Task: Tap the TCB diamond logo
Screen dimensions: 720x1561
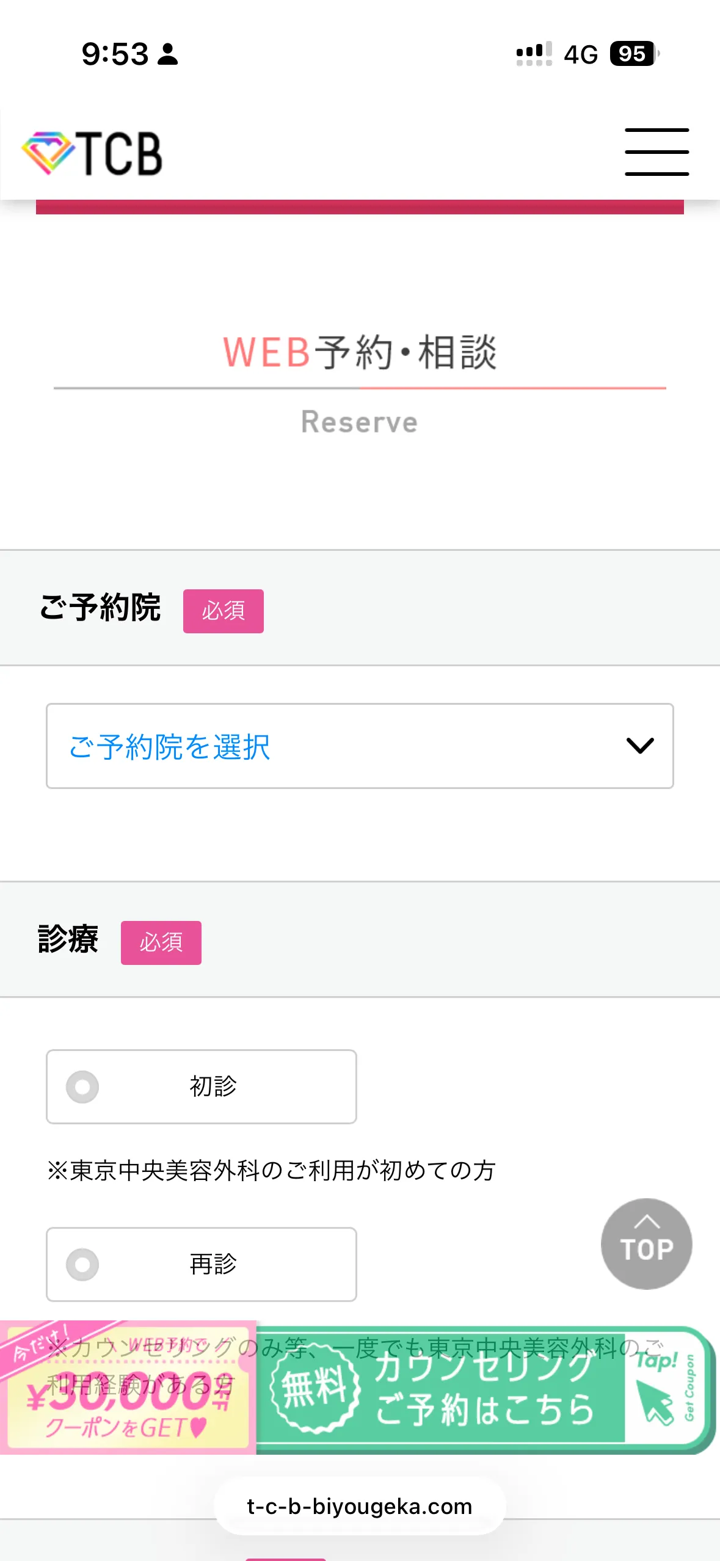Action: click(x=48, y=153)
